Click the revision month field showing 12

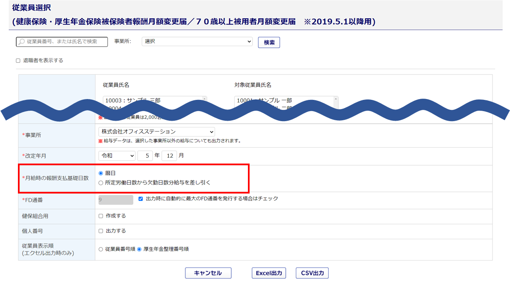point(169,156)
